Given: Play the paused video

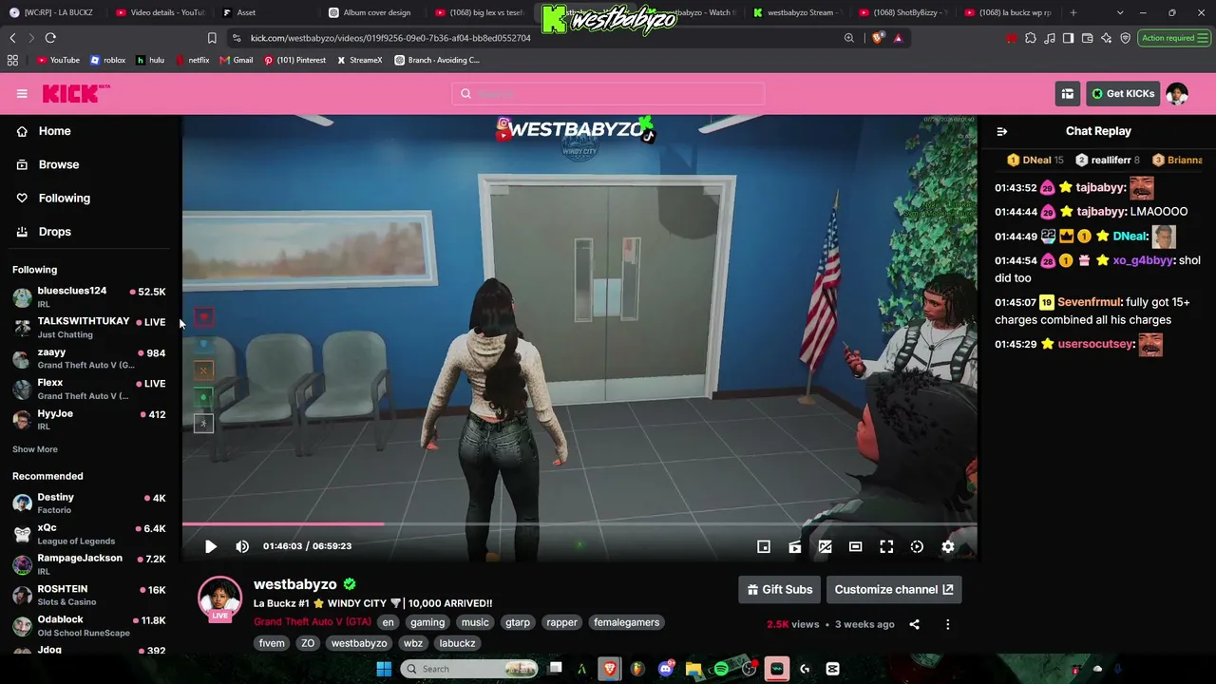Looking at the screenshot, I should click(x=211, y=546).
